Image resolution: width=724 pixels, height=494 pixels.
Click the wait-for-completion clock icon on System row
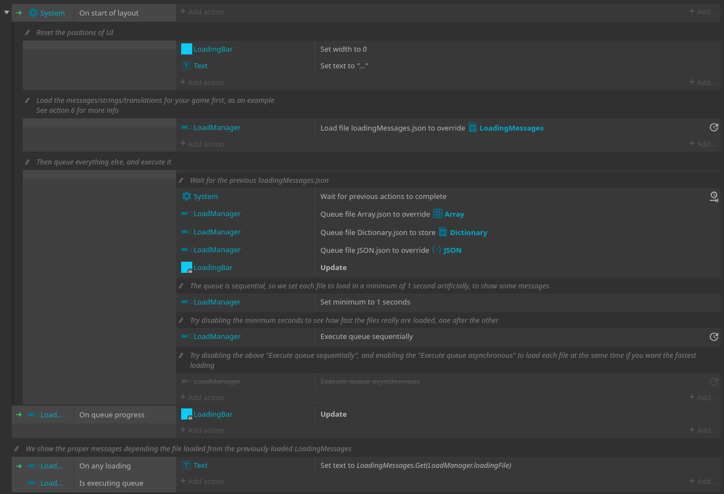(714, 197)
